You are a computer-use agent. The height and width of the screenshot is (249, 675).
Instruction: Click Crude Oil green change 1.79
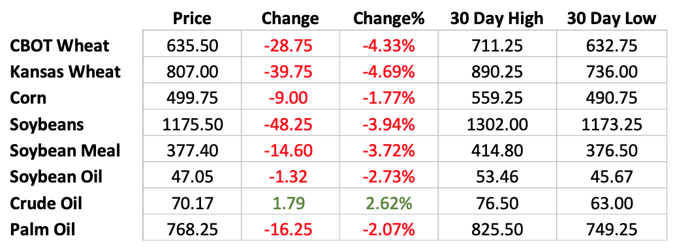coord(288,203)
